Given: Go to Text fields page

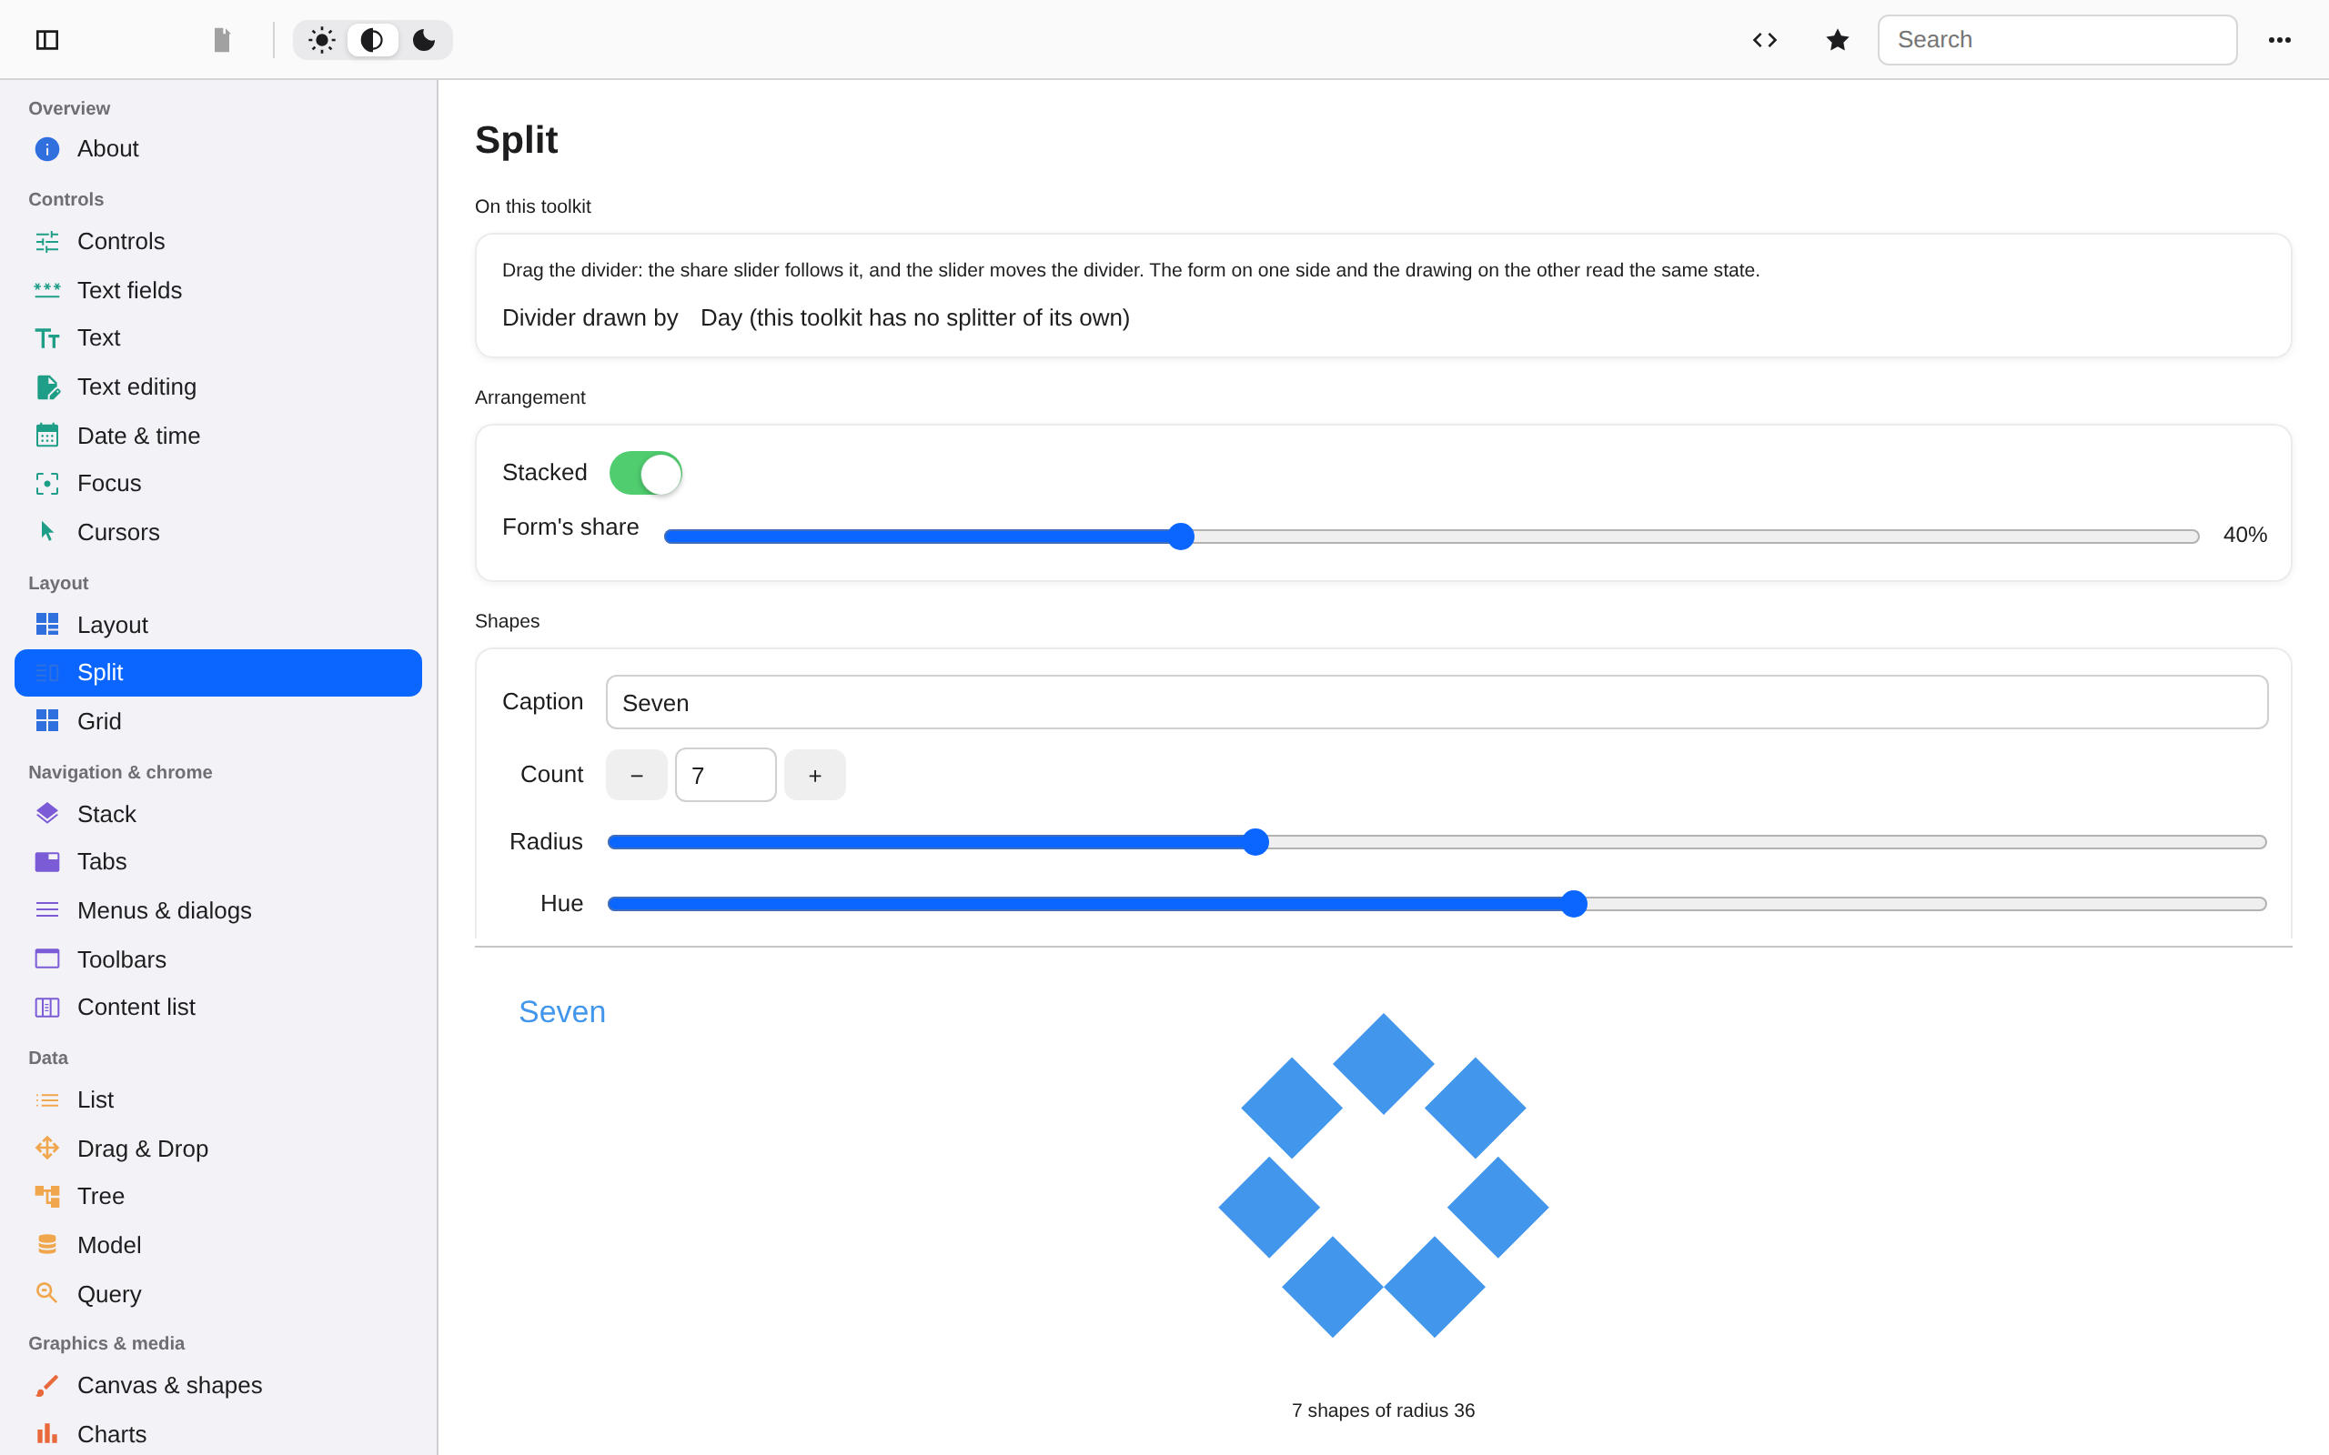Looking at the screenshot, I should pyautogui.click(x=218, y=290).
